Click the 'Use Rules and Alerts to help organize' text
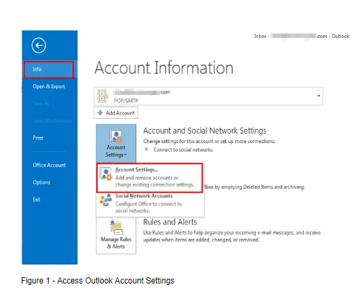Viewport: 354px width, 293px height. pyautogui.click(x=232, y=236)
